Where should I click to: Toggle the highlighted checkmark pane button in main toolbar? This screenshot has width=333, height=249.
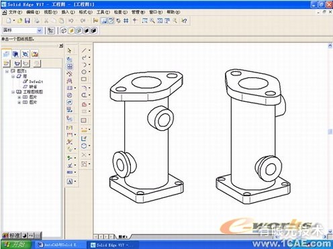pos(111,21)
